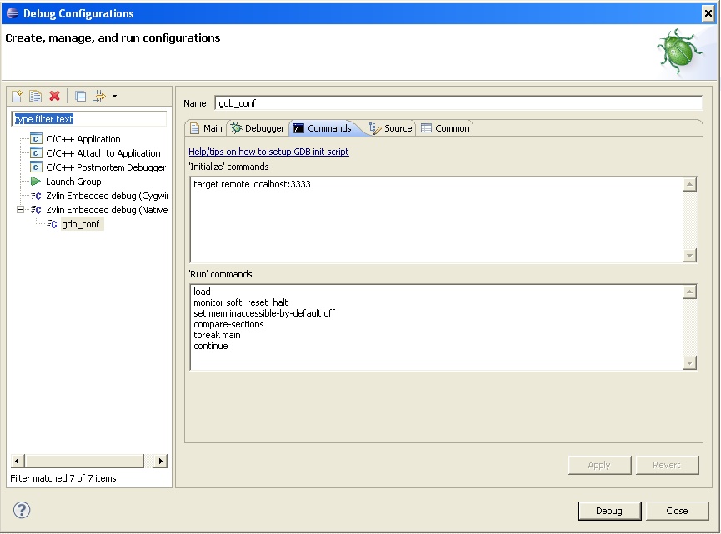
Task: Click the Collapse All toolbar icon
Action: pos(80,97)
